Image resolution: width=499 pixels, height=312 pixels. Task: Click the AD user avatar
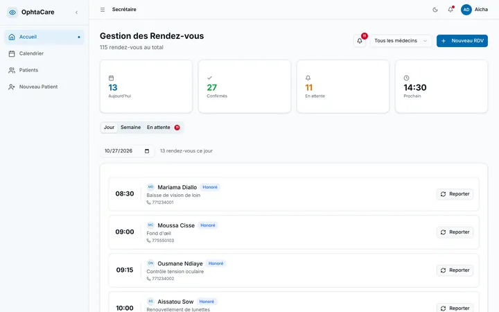[466, 10]
